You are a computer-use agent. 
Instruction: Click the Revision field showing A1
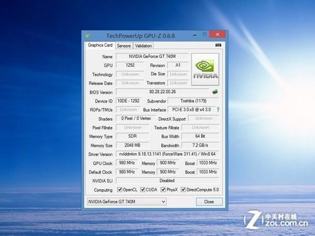(178, 65)
